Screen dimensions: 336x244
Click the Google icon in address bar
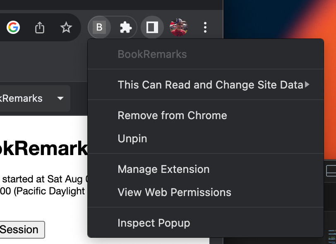(x=13, y=27)
